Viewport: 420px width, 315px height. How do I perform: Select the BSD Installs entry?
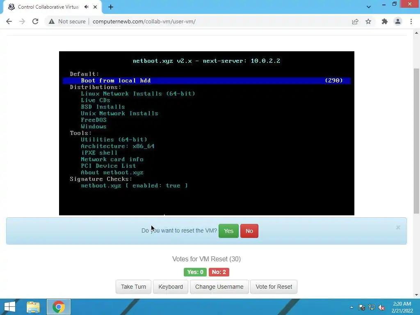point(103,107)
